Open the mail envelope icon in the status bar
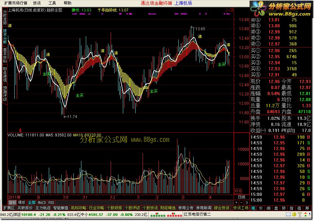The height and width of the screenshot is (221, 314). tap(288, 215)
